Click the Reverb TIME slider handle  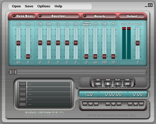point(104,57)
